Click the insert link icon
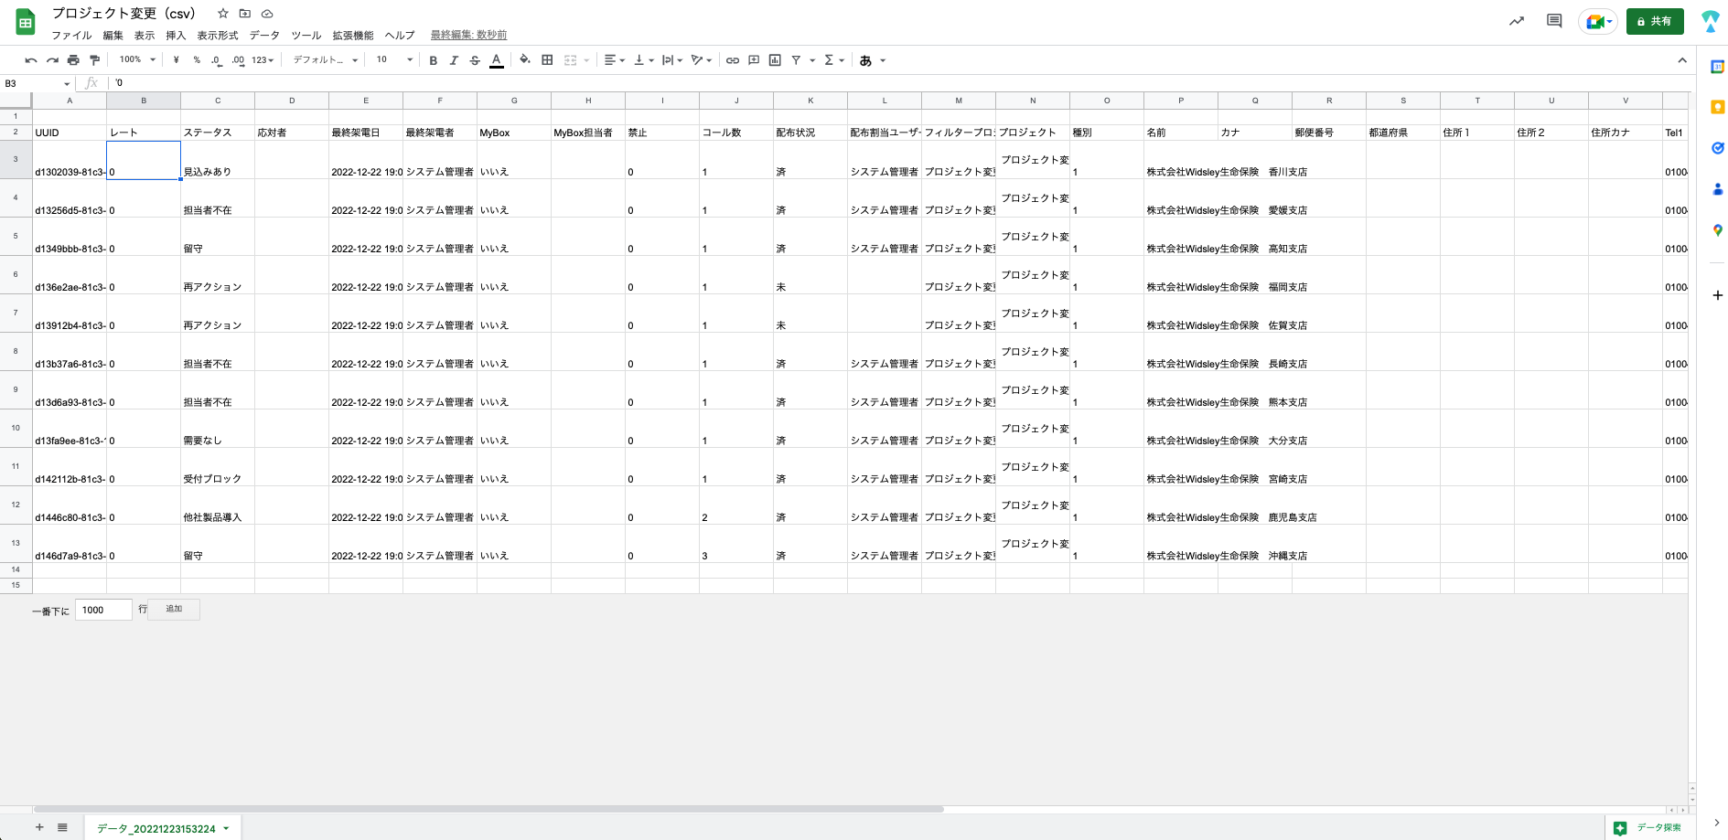 pyautogui.click(x=732, y=60)
